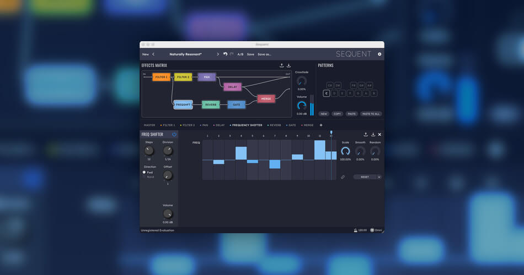The image size is (524, 275).
Task: Select the FreqShift node in matrix
Action: pyautogui.click(x=183, y=105)
